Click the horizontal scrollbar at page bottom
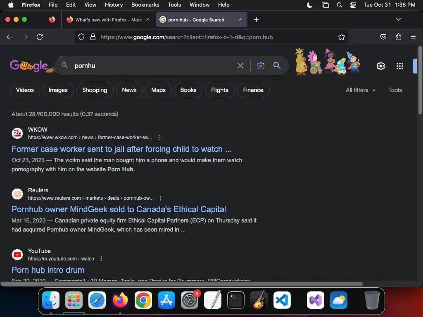Screen dimensions: 423x317 click(x=181, y=284)
